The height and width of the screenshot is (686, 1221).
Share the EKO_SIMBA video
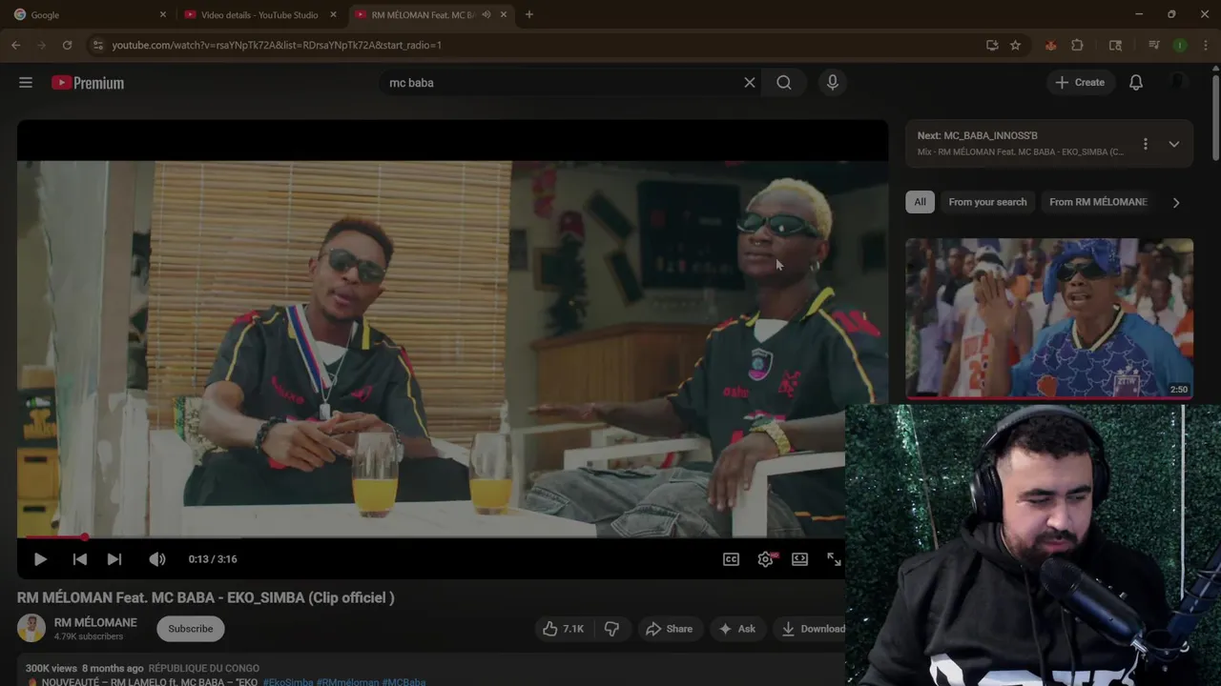[x=669, y=629]
